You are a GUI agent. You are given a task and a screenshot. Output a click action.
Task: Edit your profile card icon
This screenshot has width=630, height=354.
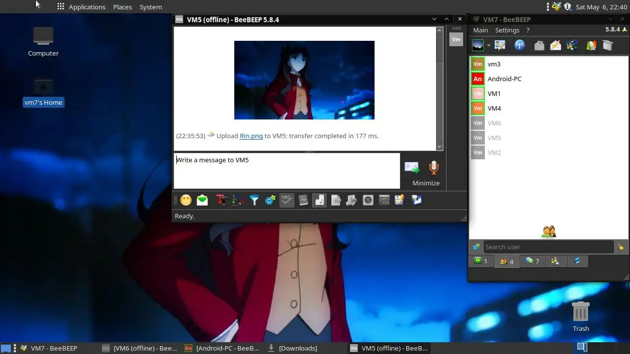click(x=500, y=45)
